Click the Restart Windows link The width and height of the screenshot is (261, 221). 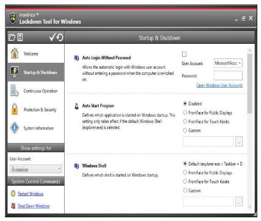click(31, 194)
